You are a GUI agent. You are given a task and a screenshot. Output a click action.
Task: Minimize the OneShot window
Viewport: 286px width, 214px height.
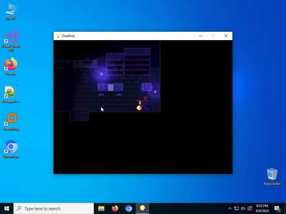point(201,36)
